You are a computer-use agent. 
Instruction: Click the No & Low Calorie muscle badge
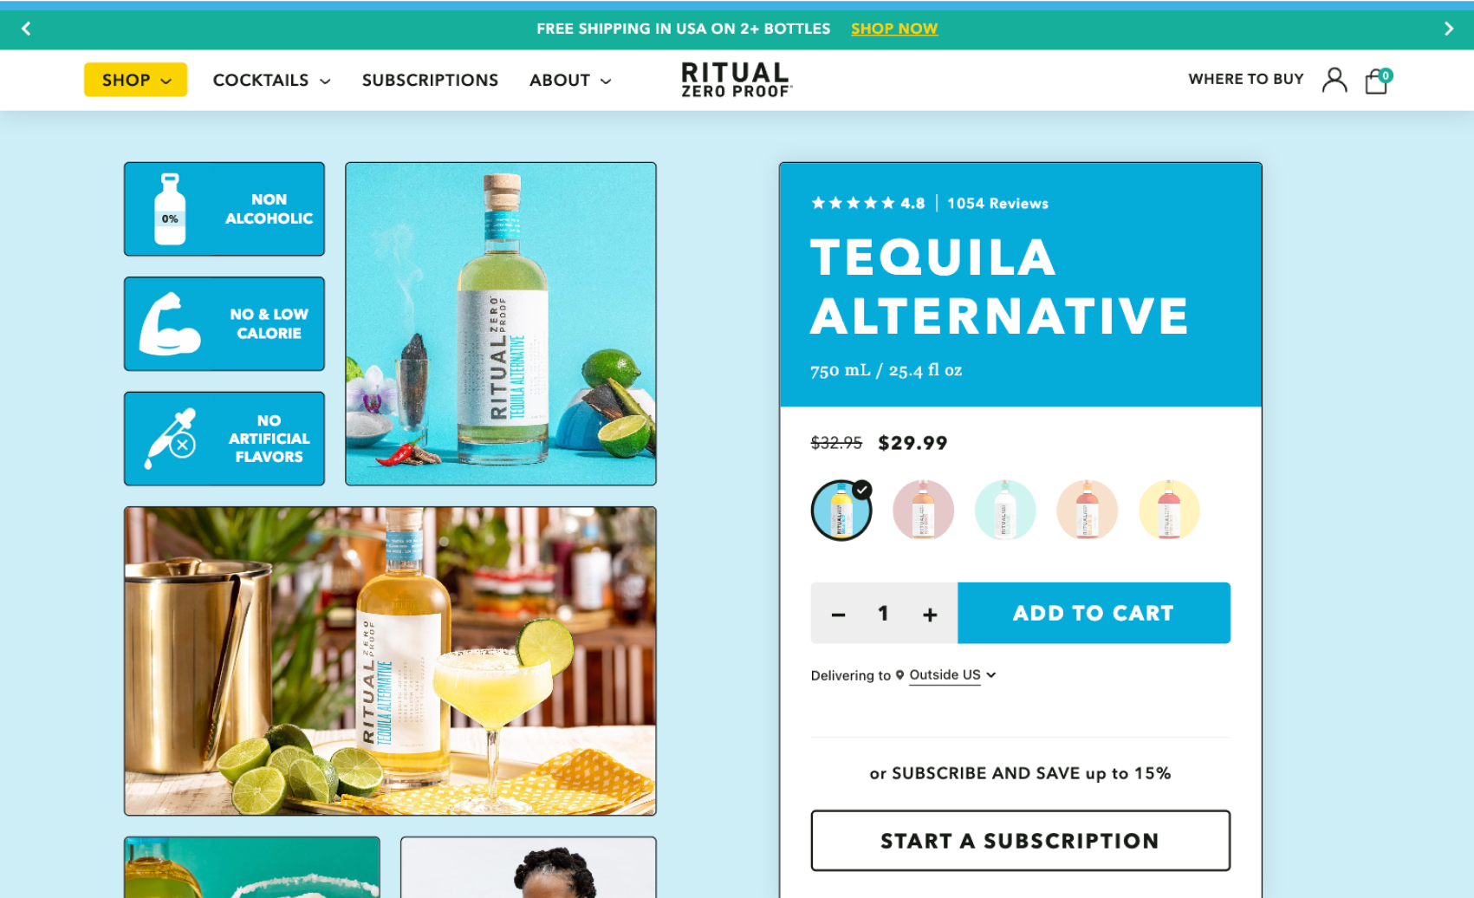(x=224, y=324)
